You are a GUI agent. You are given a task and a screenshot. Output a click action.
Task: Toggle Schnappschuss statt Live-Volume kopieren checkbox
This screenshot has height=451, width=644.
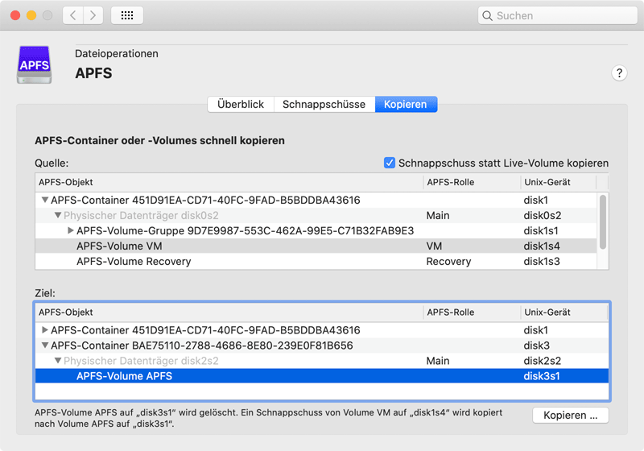click(x=390, y=163)
